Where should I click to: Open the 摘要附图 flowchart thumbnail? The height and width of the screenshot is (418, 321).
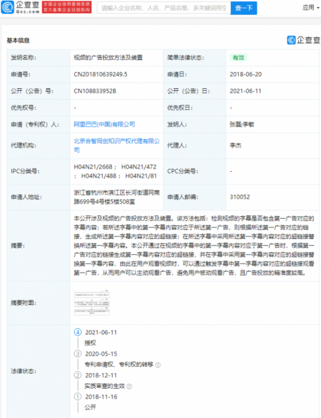point(92,303)
